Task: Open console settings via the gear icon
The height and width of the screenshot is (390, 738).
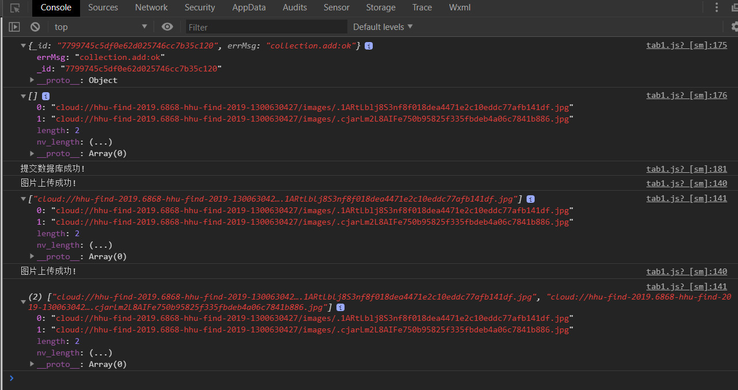Action: click(734, 26)
